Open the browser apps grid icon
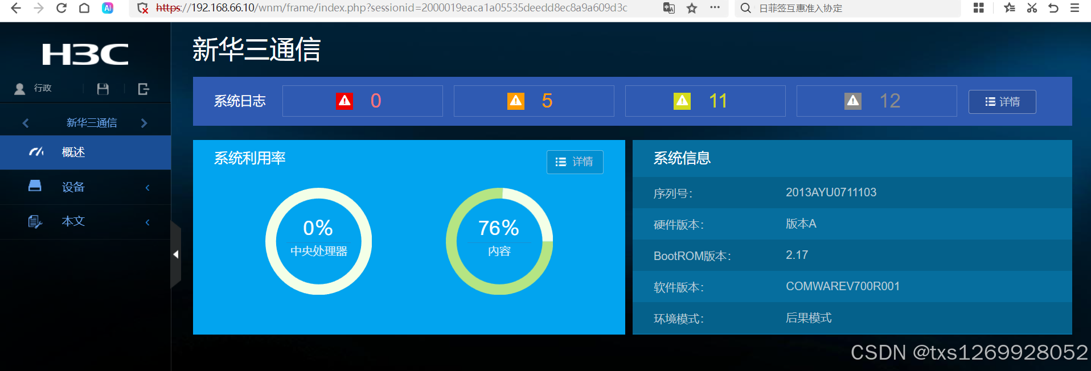Image resolution: width=1091 pixels, height=371 pixels. [x=979, y=8]
